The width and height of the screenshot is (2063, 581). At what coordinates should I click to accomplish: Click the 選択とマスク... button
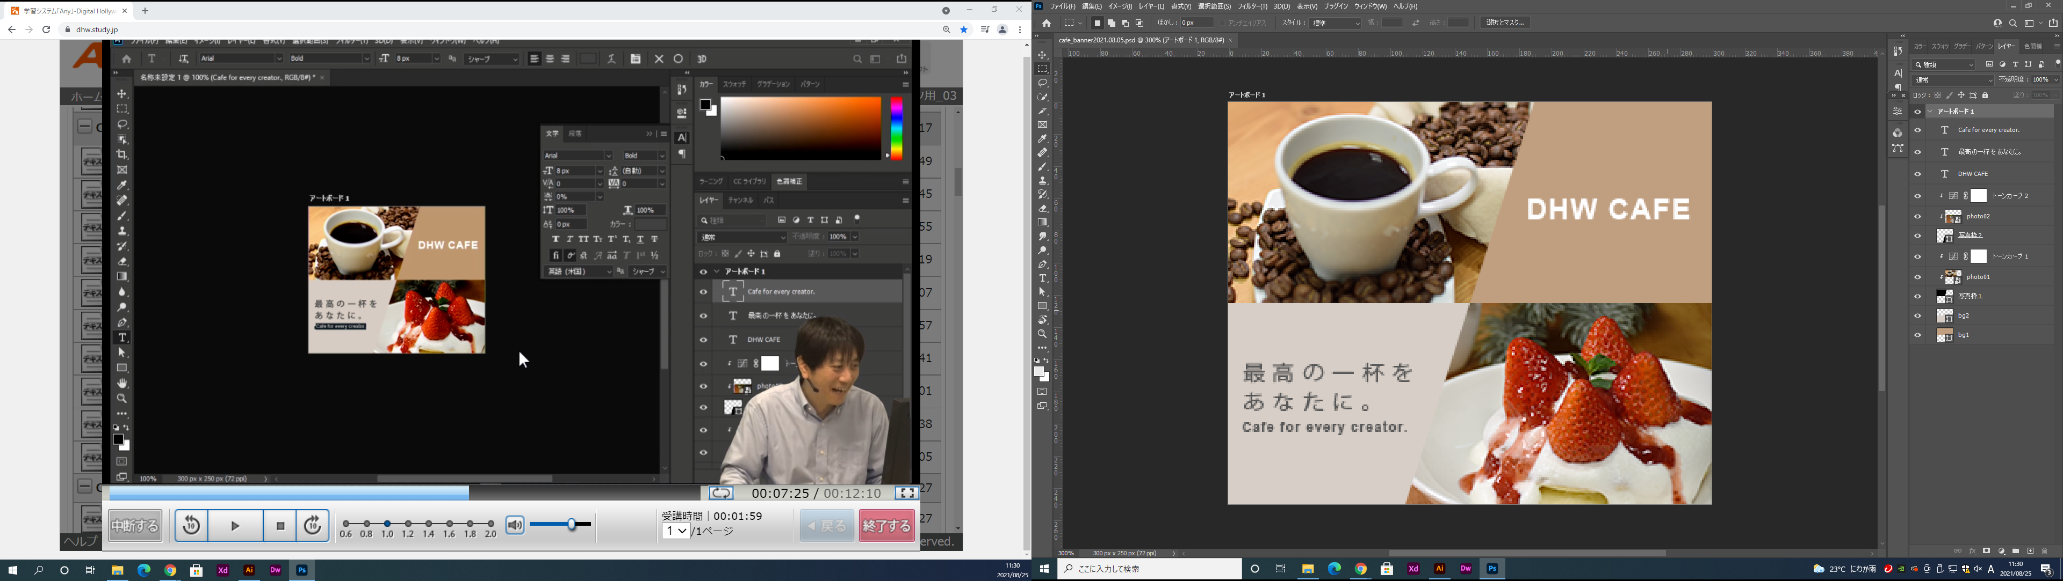(1505, 23)
